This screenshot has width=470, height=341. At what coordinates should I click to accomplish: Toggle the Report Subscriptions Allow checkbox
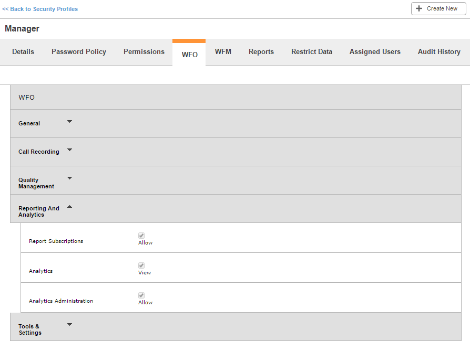point(141,236)
